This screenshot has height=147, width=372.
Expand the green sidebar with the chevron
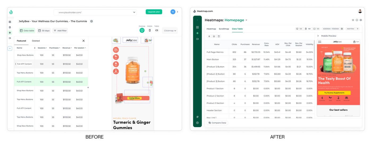pyautogui.click(x=197, y=20)
